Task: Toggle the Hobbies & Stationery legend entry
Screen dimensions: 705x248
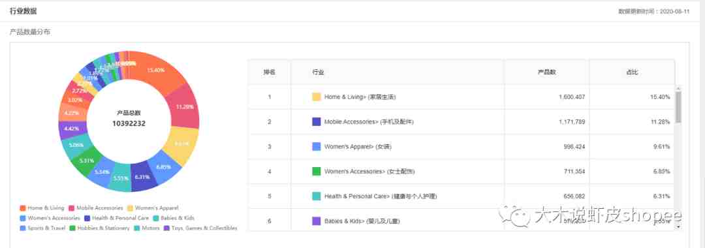Action: 101,228
